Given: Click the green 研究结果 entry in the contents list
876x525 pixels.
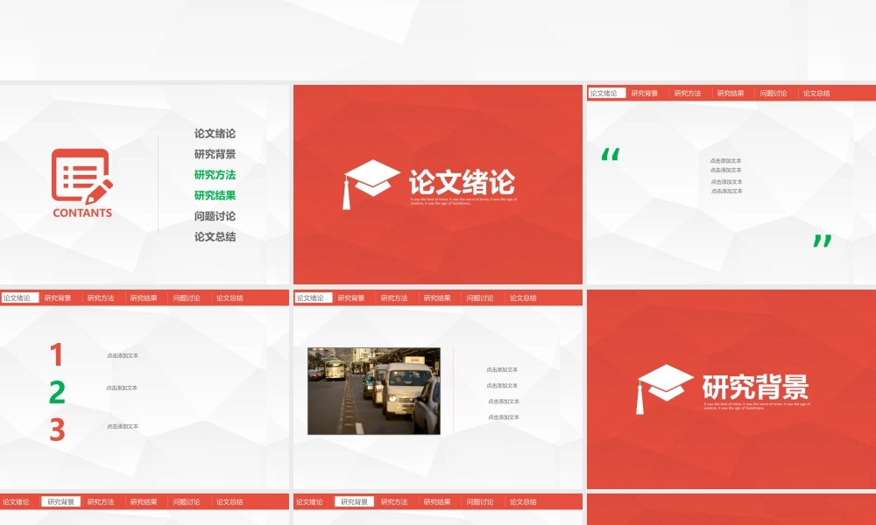Looking at the screenshot, I should click(x=215, y=194).
